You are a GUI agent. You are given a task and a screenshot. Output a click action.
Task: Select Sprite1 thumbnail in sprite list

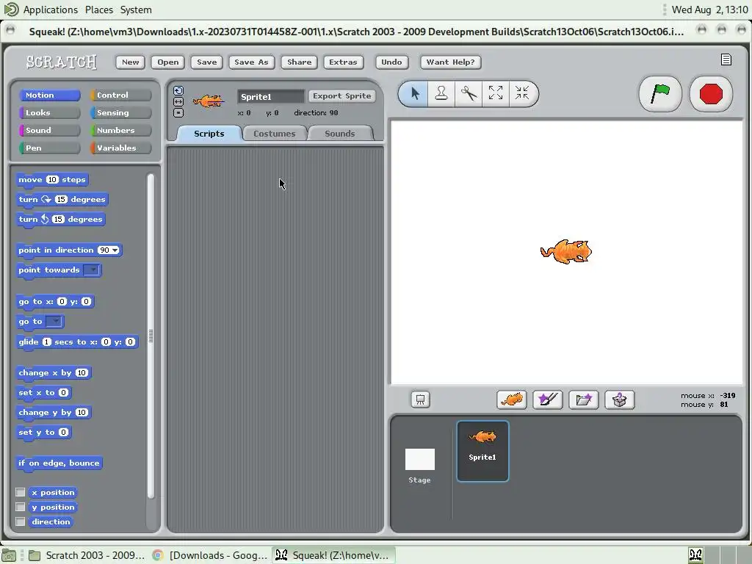click(x=482, y=451)
